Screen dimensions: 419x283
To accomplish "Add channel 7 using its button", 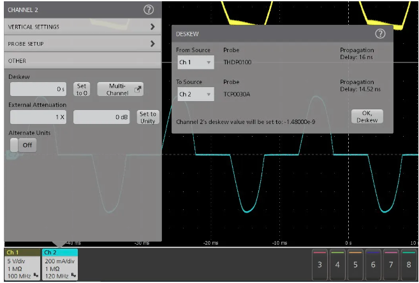I will 390,263.
